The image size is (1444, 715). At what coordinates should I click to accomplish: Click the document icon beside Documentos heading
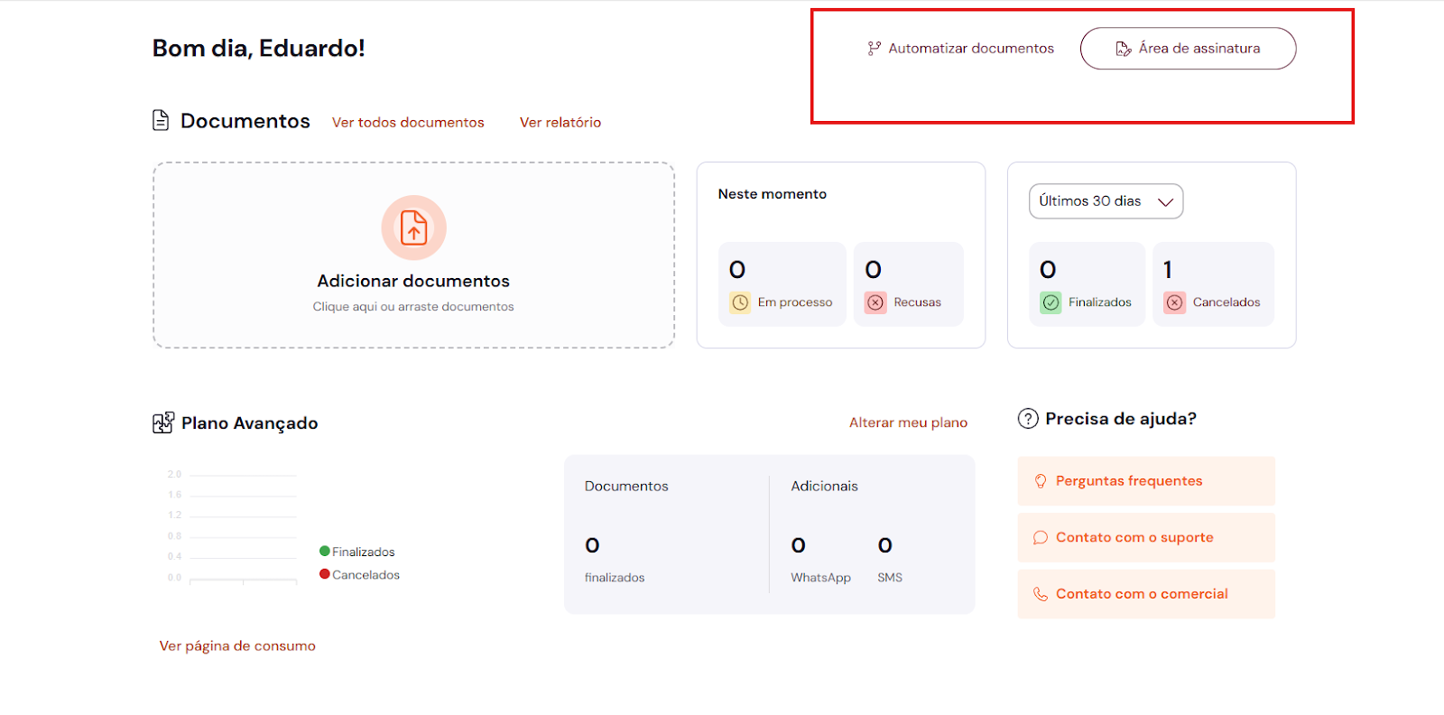(161, 120)
